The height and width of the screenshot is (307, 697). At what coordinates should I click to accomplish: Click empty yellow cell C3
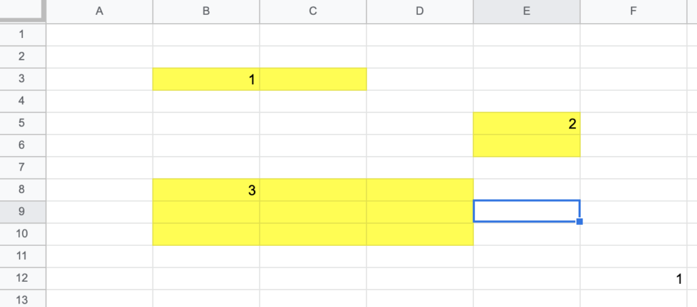click(x=313, y=79)
